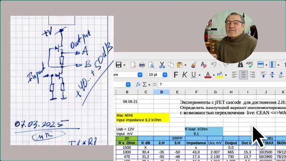Click the Save document icon
Screen dimensions: 286x161
click(118, 65)
